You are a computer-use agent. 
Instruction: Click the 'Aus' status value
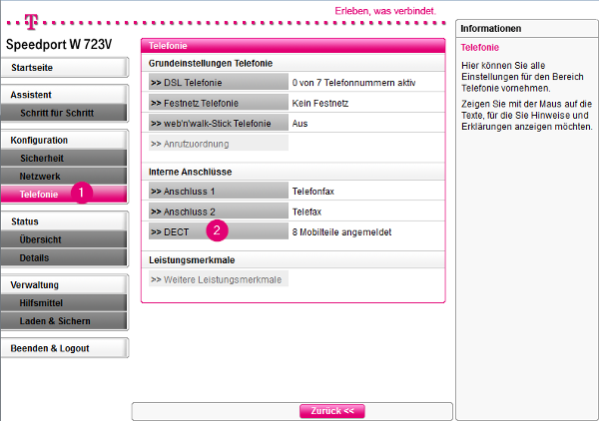[299, 124]
